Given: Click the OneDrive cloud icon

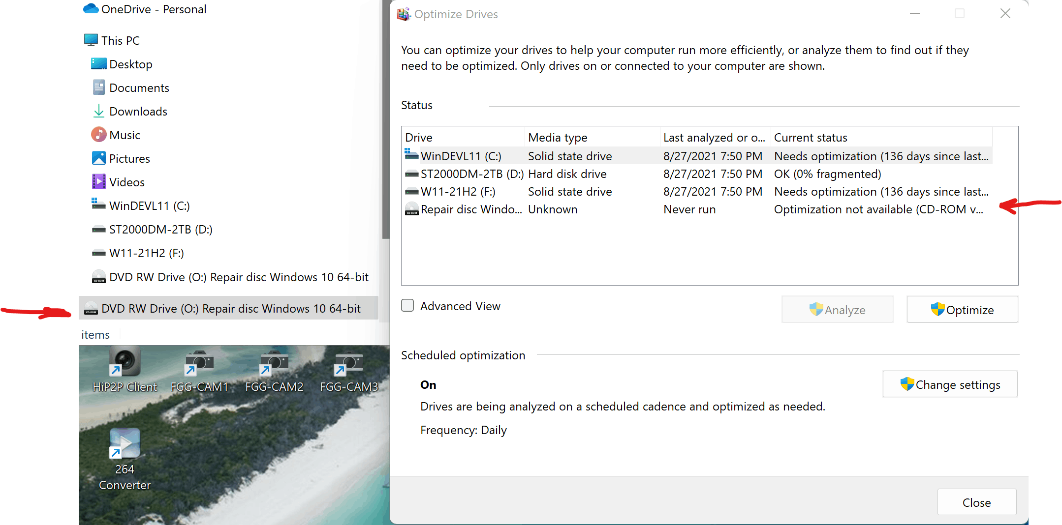Looking at the screenshot, I should 91,9.
